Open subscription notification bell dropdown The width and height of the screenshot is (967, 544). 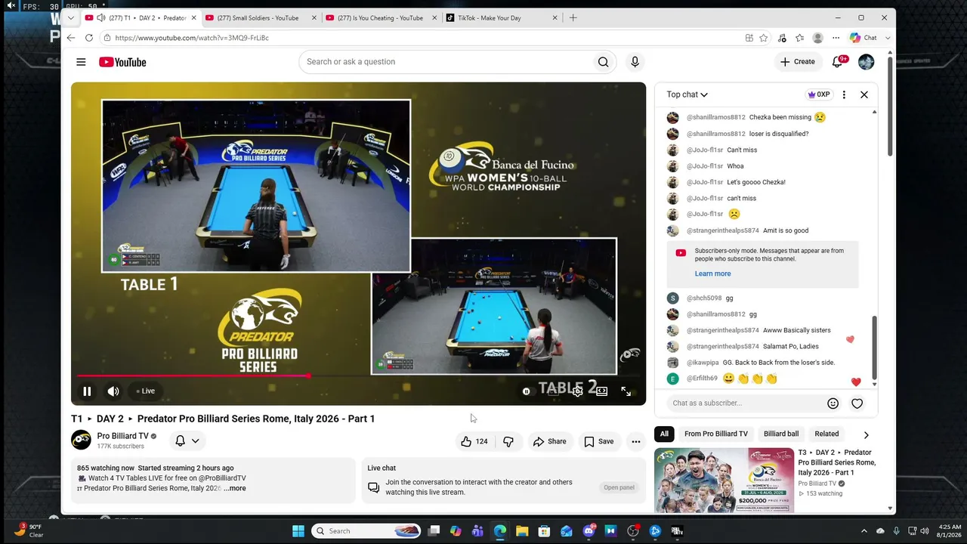[x=187, y=440]
